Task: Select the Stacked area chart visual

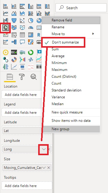Action: (x=22, y=13)
